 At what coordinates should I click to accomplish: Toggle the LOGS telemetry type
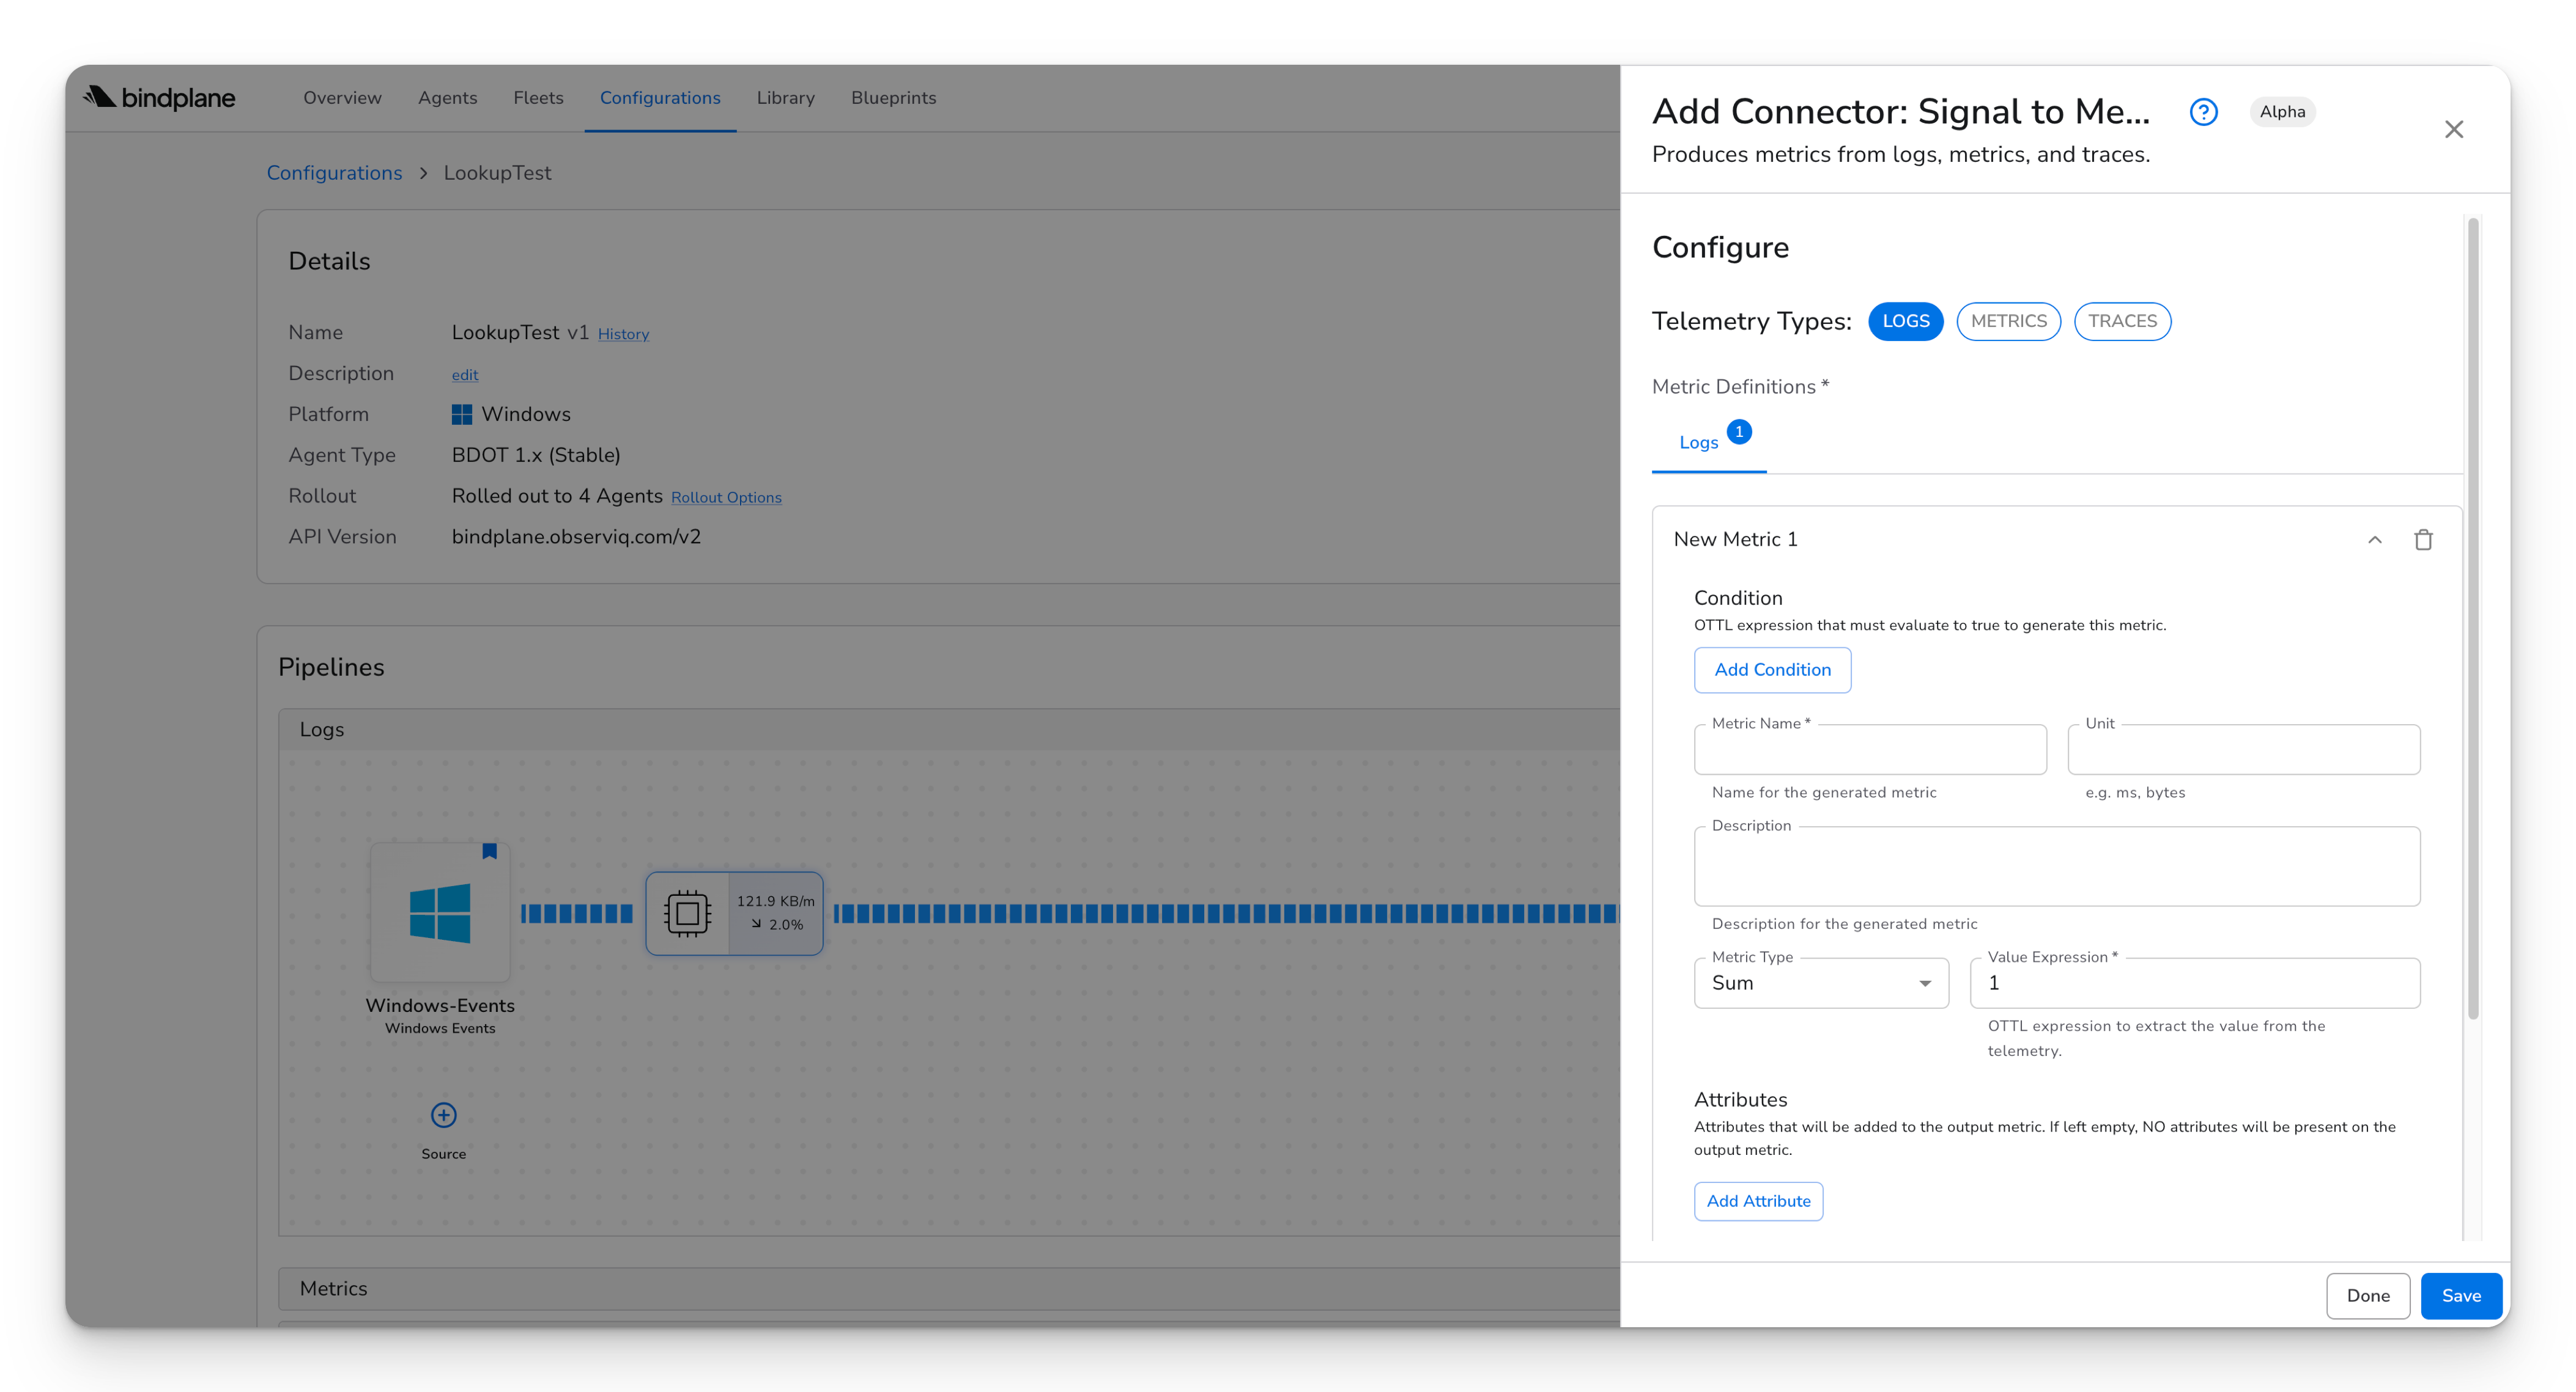(x=1905, y=322)
